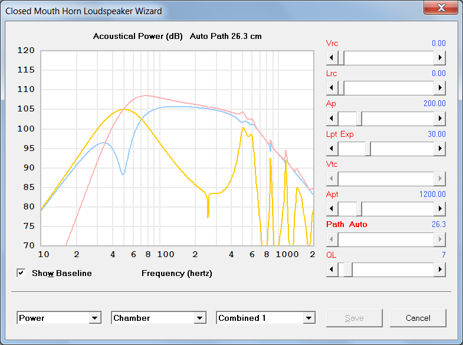Screen dimensions: 463x345
Task: Click the Path slider track
Action: [x=386, y=239]
